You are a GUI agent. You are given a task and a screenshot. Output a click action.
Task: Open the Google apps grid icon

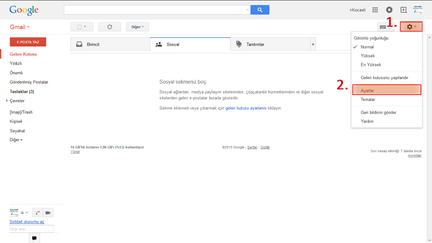pyautogui.click(x=375, y=10)
